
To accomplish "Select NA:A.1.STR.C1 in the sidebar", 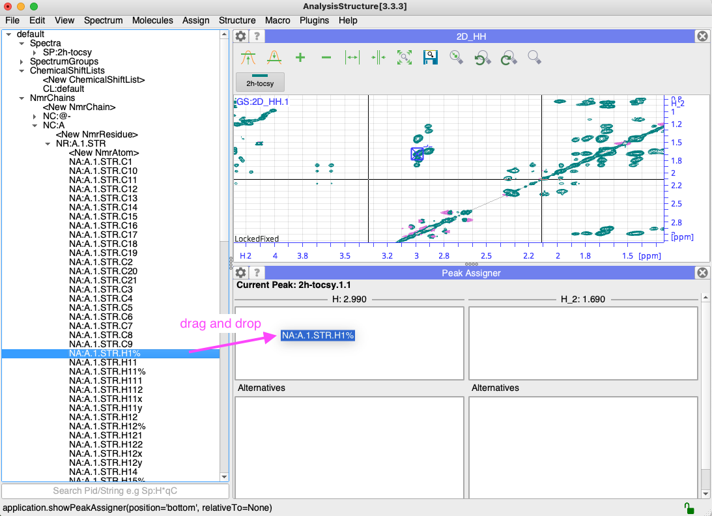I will pyautogui.click(x=101, y=162).
